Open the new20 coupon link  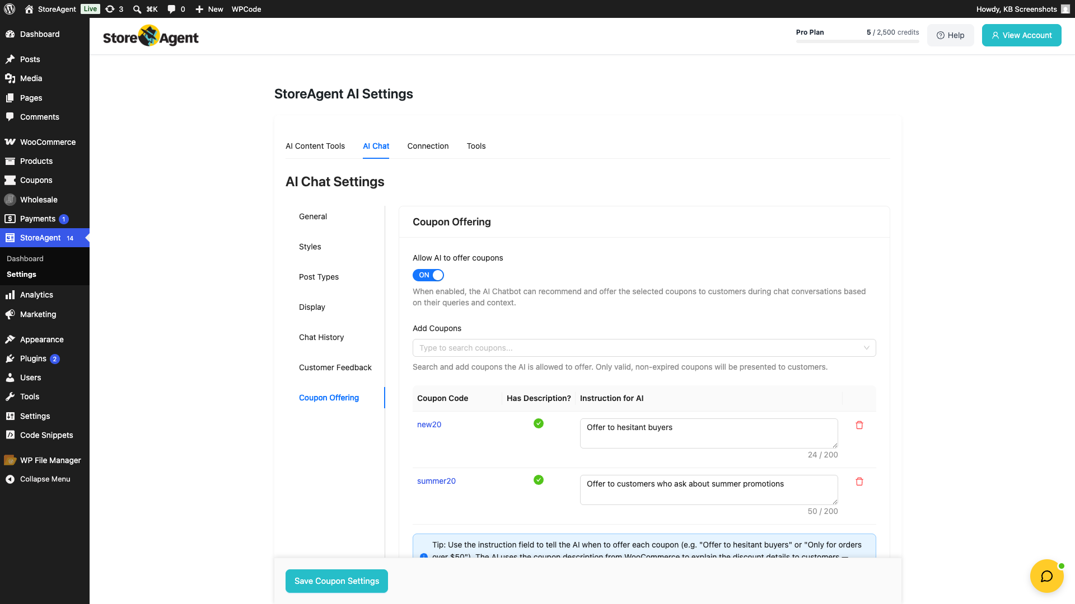tap(429, 424)
